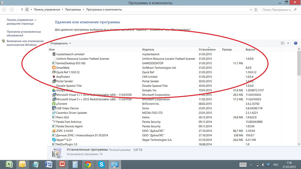Sort programs by Установлено date column
This screenshot has height=169, width=301.
tap(207, 50)
